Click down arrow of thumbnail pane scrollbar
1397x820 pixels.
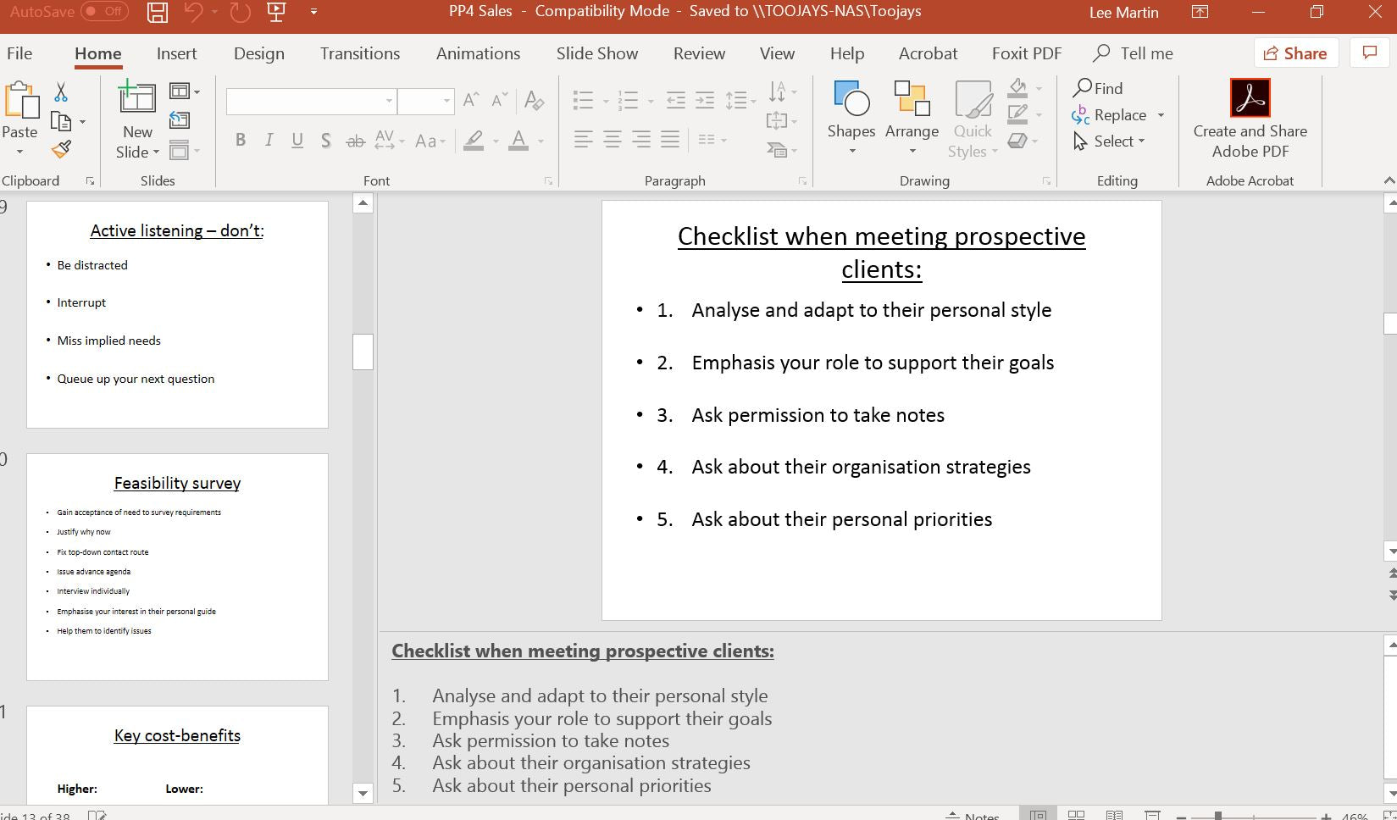click(x=363, y=794)
